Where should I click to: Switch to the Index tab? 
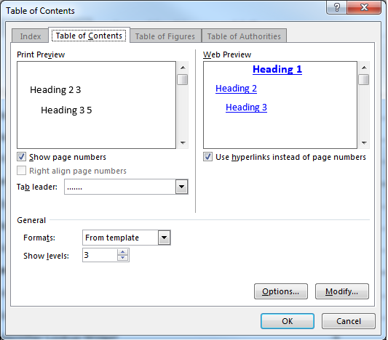click(30, 36)
